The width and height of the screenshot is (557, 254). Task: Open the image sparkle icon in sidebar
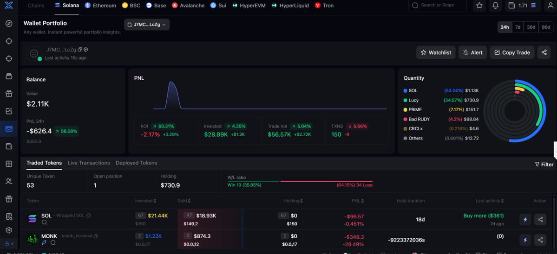(x=9, y=111)
